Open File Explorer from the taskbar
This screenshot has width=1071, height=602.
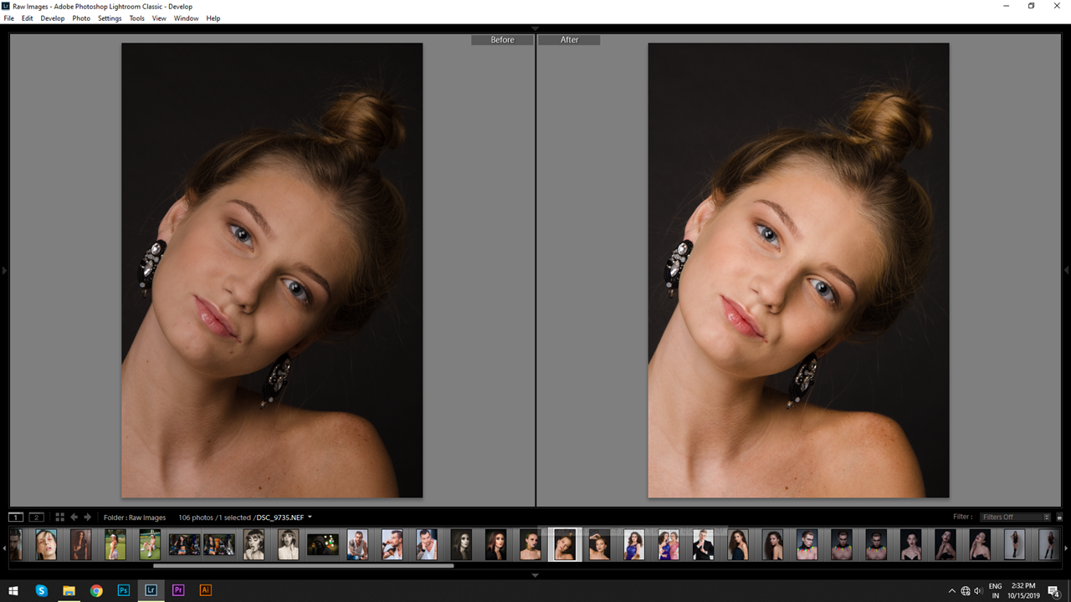pos(69,590)
